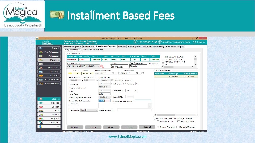Select the Single Receipt radio option
The width and height of the screenshot is (255, 143).
click(158, 127)
